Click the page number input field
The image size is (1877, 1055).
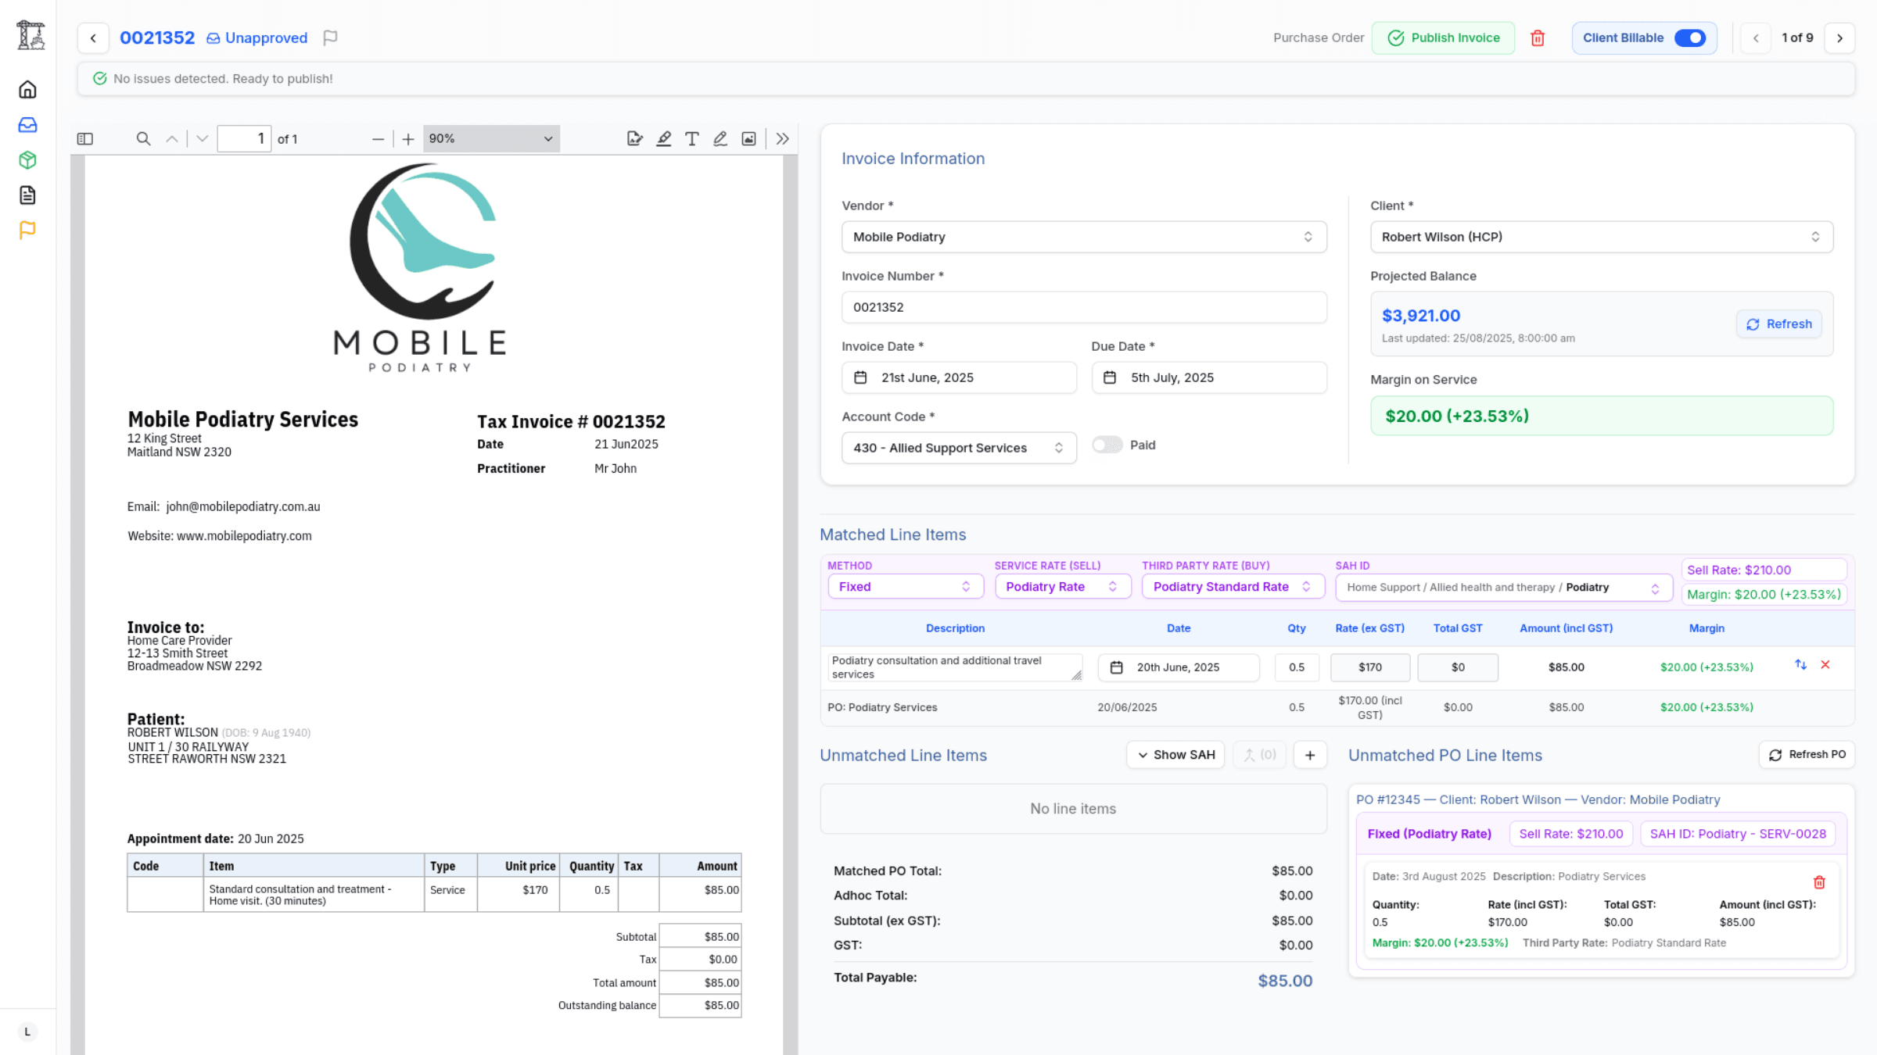tap(244, 138)
